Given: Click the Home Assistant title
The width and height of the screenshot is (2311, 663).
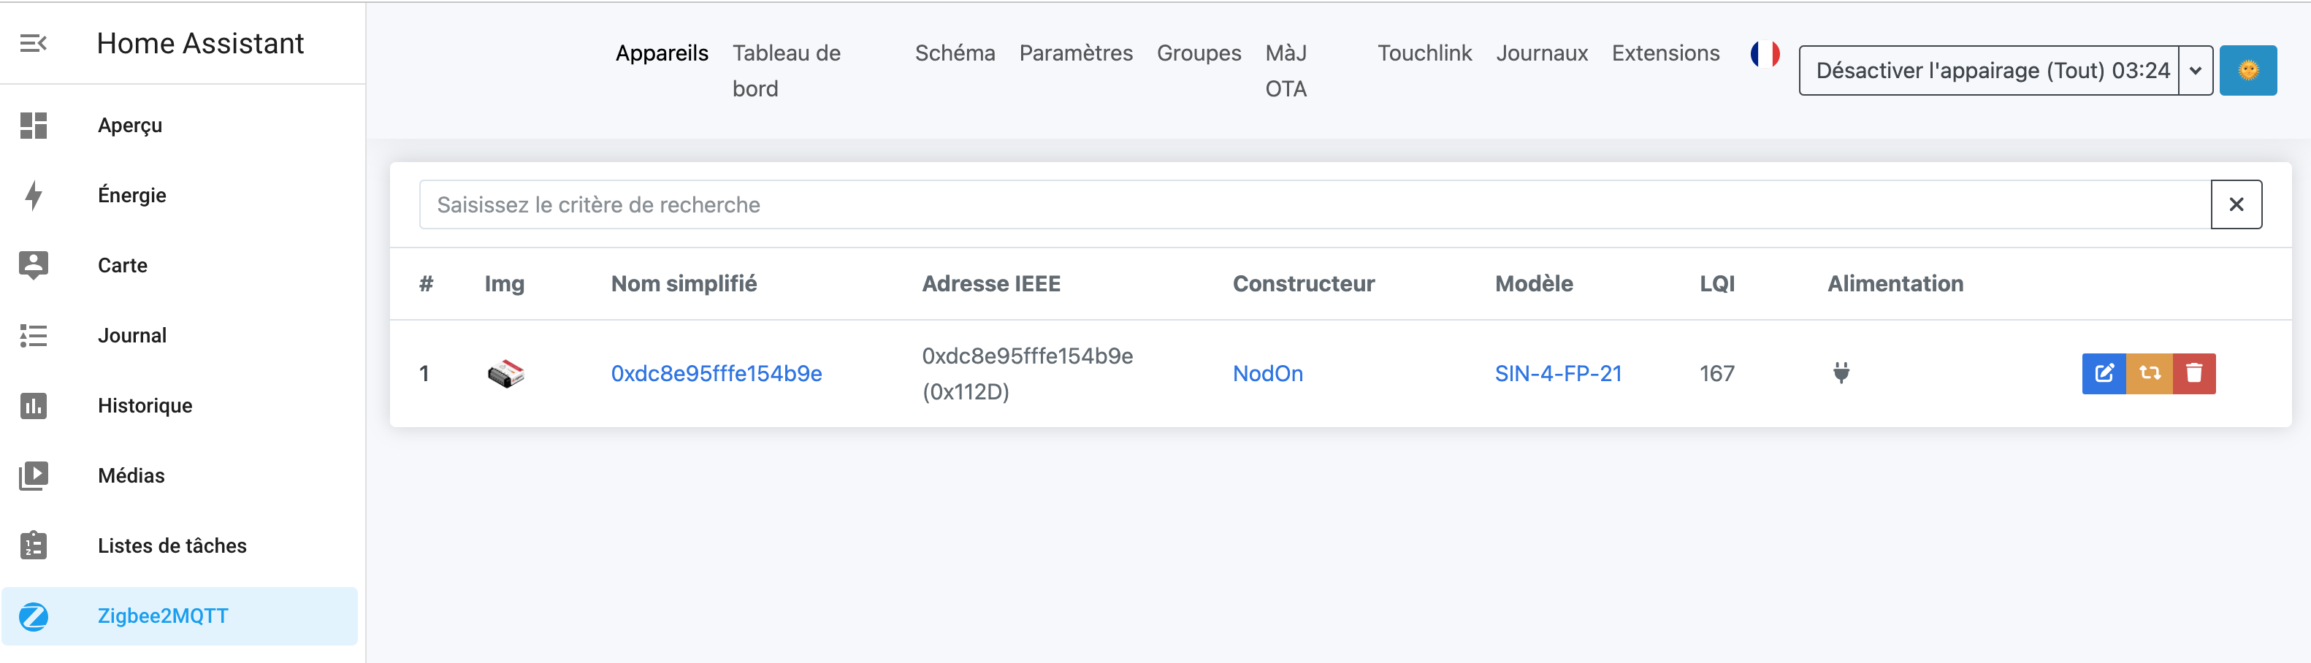Looking at the screenshot, I should pos(200,43).
